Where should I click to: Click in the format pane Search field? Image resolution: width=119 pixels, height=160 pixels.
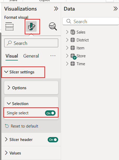(31, 43)
